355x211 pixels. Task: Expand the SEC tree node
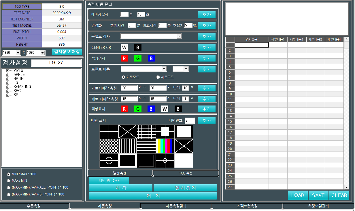[8, 91]
